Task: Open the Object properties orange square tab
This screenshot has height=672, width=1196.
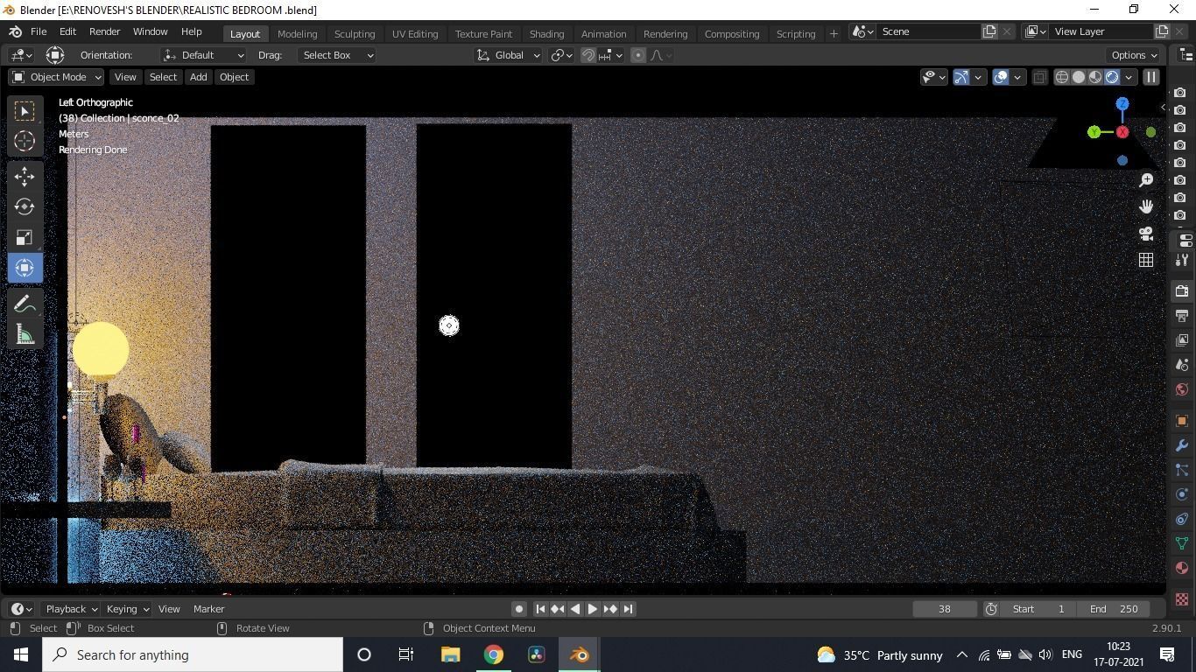Action: tap(1182, 421)
